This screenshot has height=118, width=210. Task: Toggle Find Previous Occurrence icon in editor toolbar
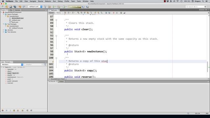81,13
